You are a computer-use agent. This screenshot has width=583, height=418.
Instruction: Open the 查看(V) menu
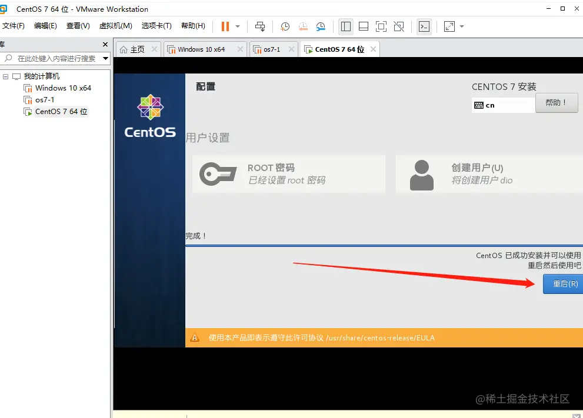[78, 26]
